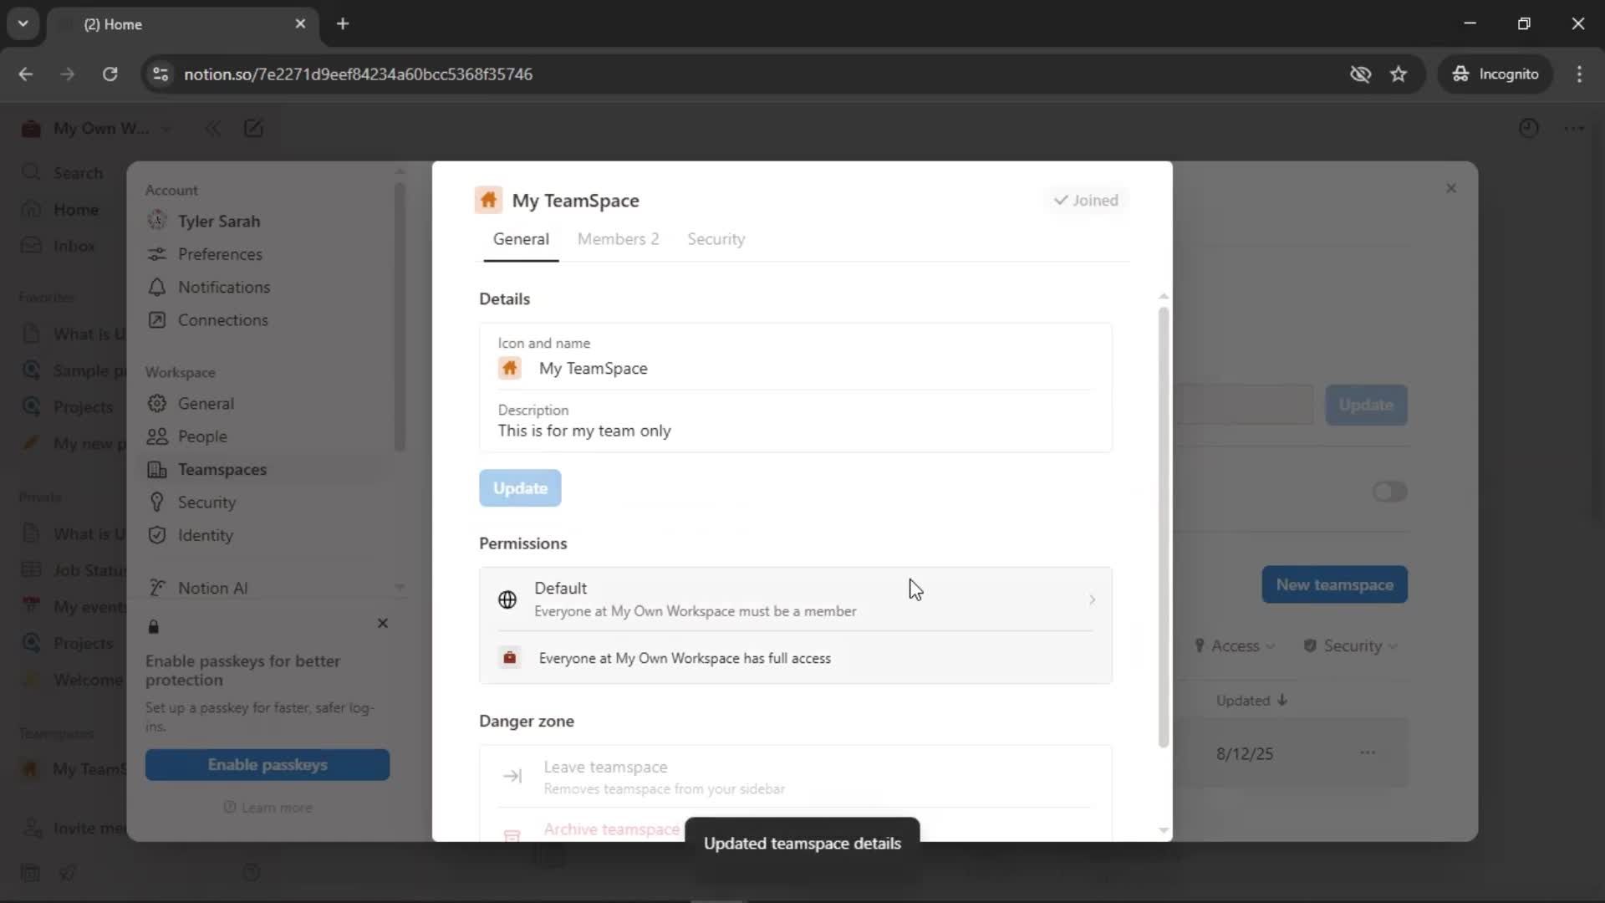This screenshot has height=903, width=1605.
Task: Click the house icon beside the My TeamSpace name field
Action: click(510, 368)
